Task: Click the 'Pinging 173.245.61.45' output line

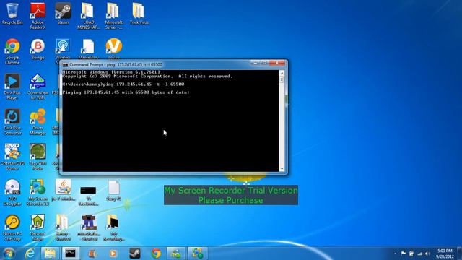Action: [126, 92]
